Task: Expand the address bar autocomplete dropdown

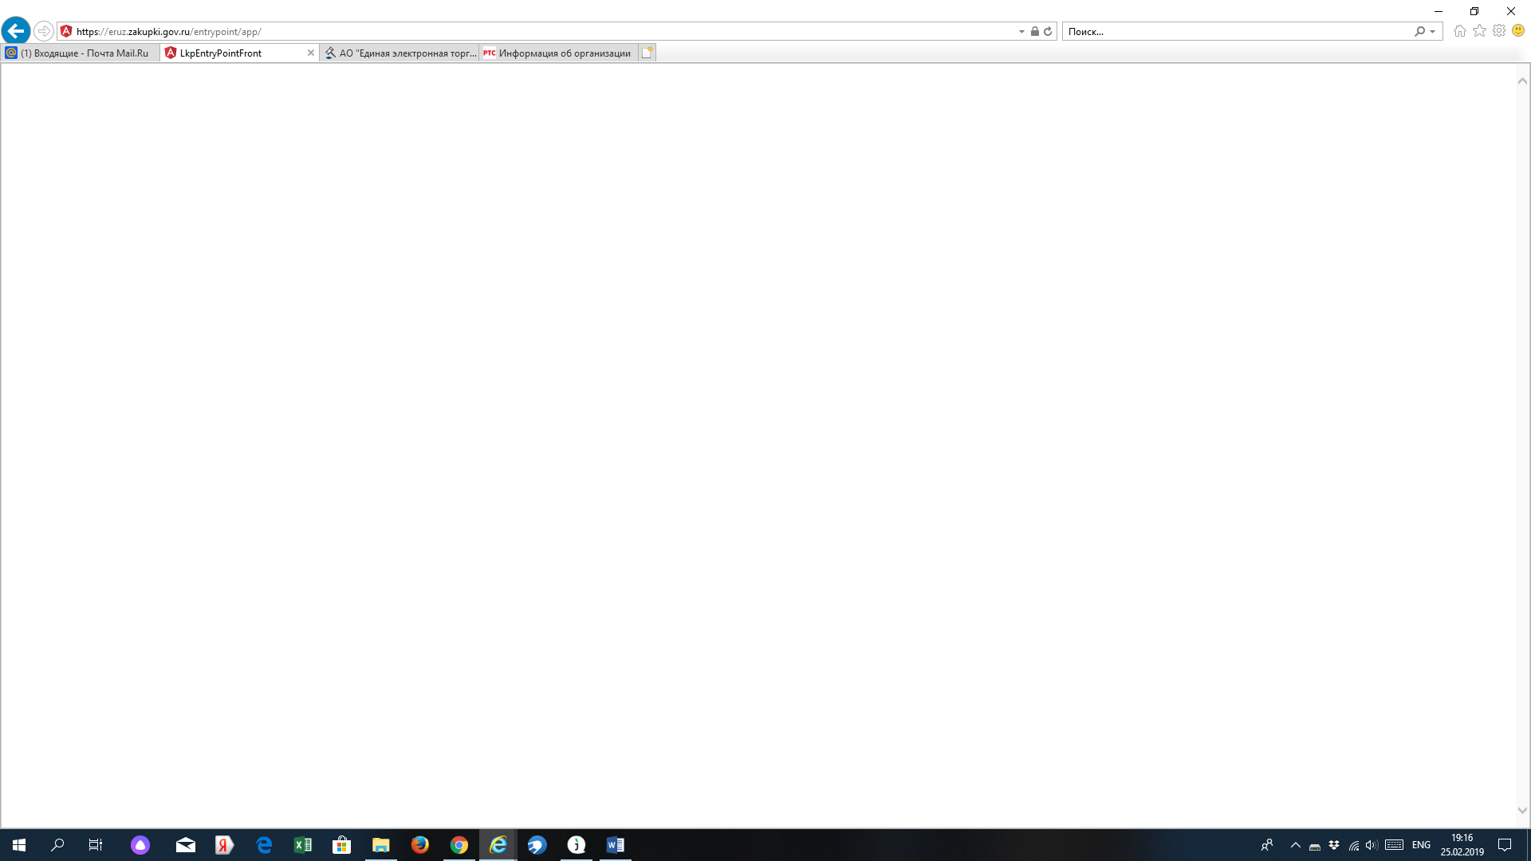Action: (x=1021, y=31)
